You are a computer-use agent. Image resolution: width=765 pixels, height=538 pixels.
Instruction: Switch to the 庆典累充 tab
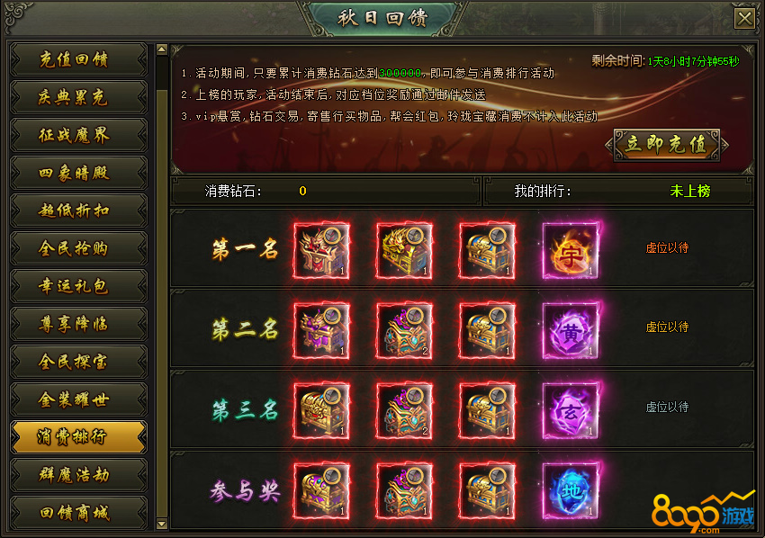coord(78,97)
